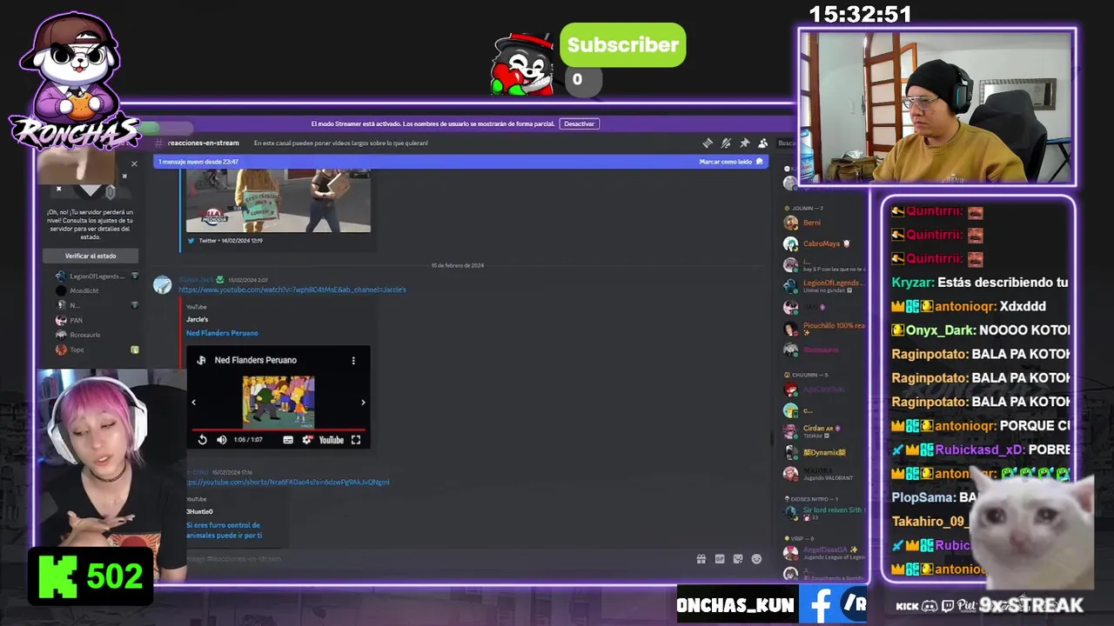The height and width of the screenshot is (626, 1114).
Task: Click the Facebook logo in bottom bar
Action: pyautogui.click(x=820, y=604)
